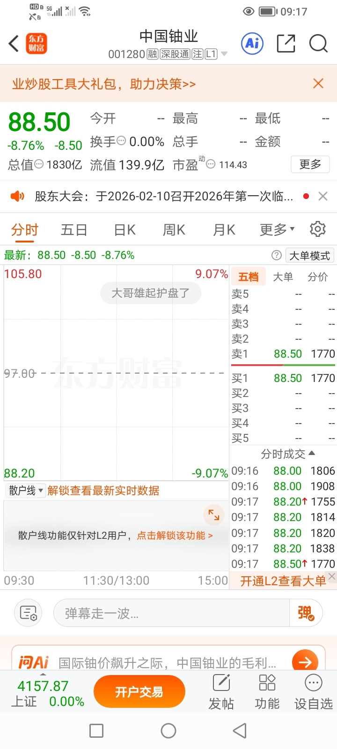Open the 东方财富 logo icon
The width and height of the screenshot is (337, 749).
click(x=37, y=44)
